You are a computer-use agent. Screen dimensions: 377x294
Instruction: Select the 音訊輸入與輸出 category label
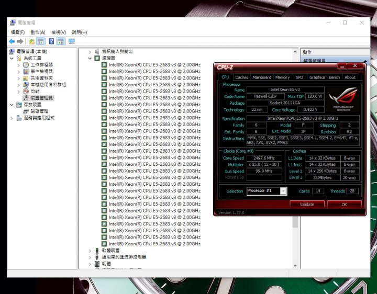117,51
